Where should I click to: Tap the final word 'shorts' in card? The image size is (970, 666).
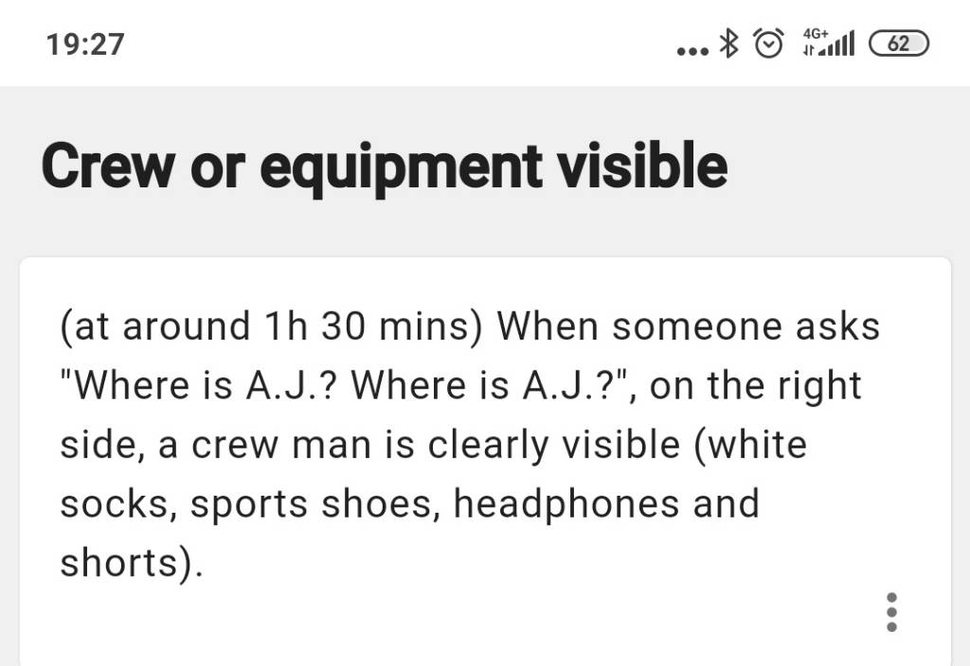119,563
